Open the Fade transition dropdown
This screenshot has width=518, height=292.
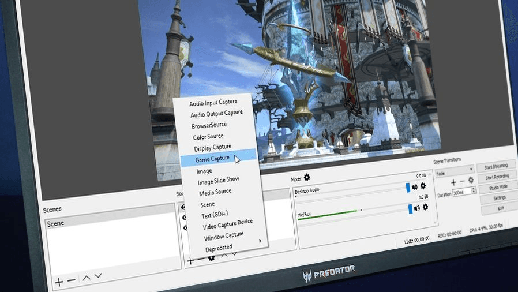click(x=455, y=171)
